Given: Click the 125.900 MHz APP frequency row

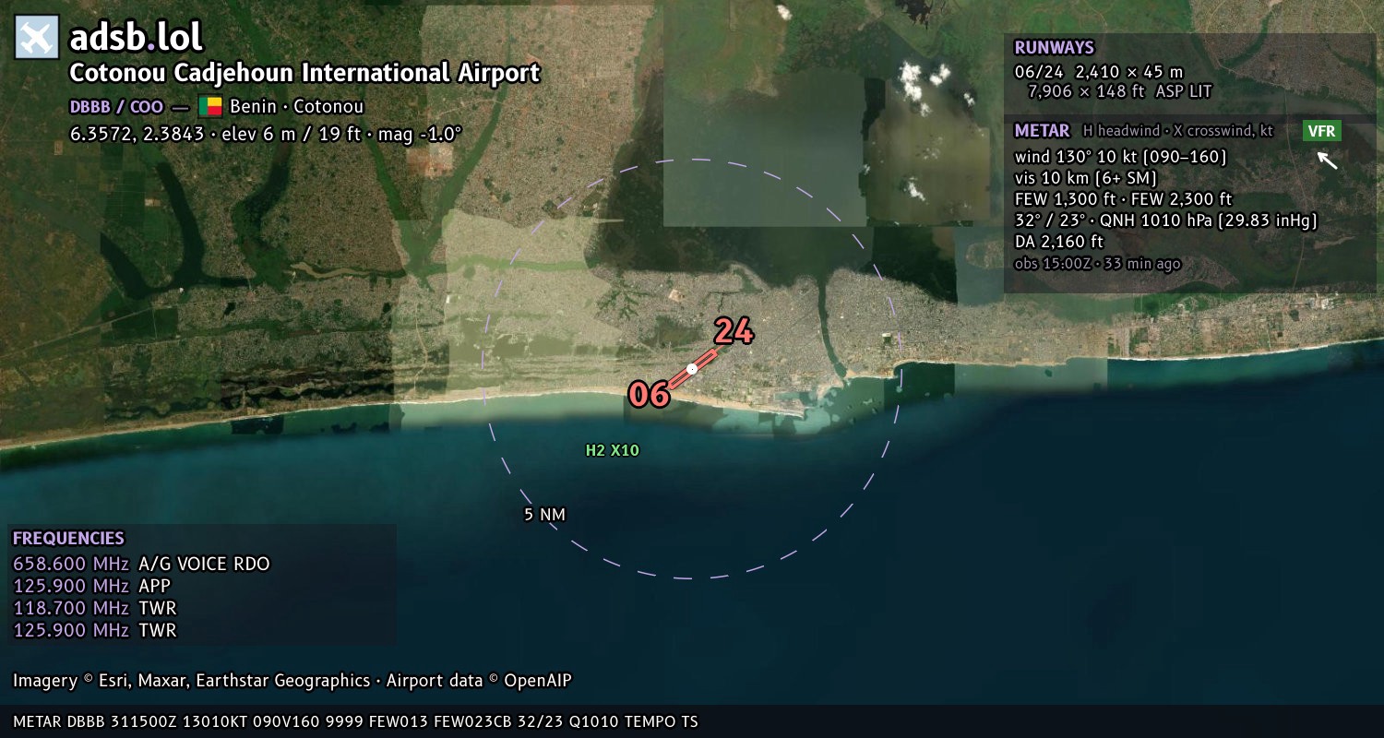Looking at the screenshot, I should click(x=92, y=586).
